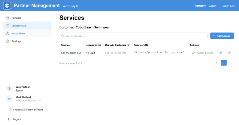This screenshot has width=239, height=125.
Task: Click the Add Service button
Action: point(222,36)
